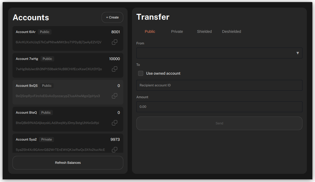Click the 10000 balance value
Image resolution: width=315 pixels, height=182 pixels.
(x=115, y=59)
